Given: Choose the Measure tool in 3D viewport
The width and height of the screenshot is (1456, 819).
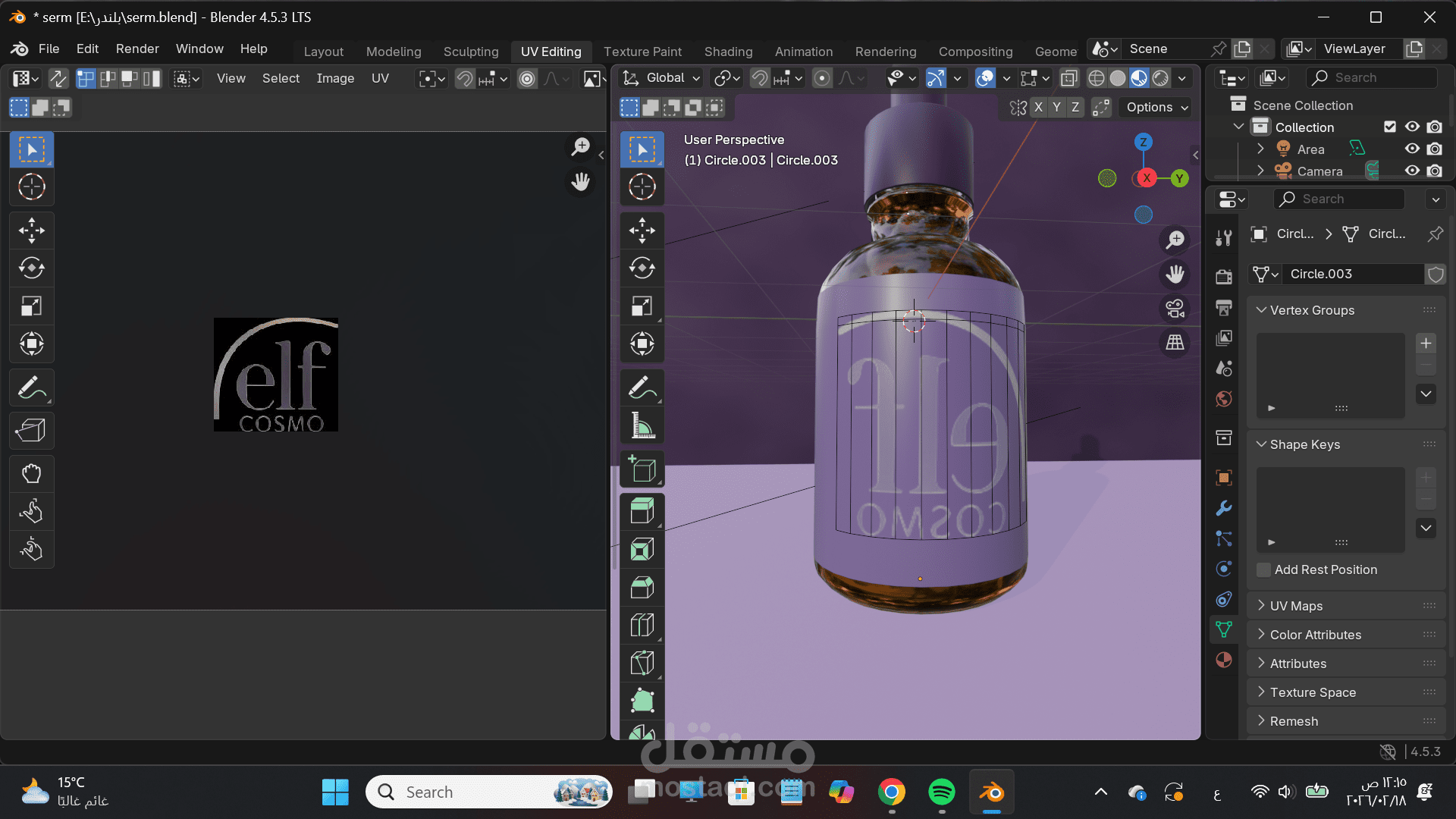Looking at the screenshot, I should 642,425.
